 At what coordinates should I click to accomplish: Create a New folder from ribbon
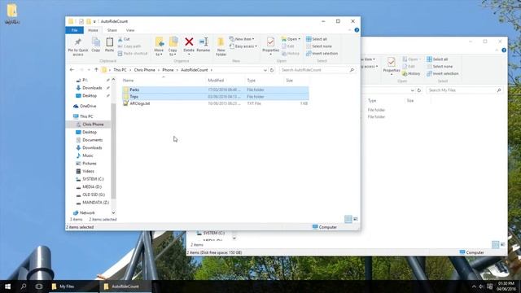coord(221,46)
